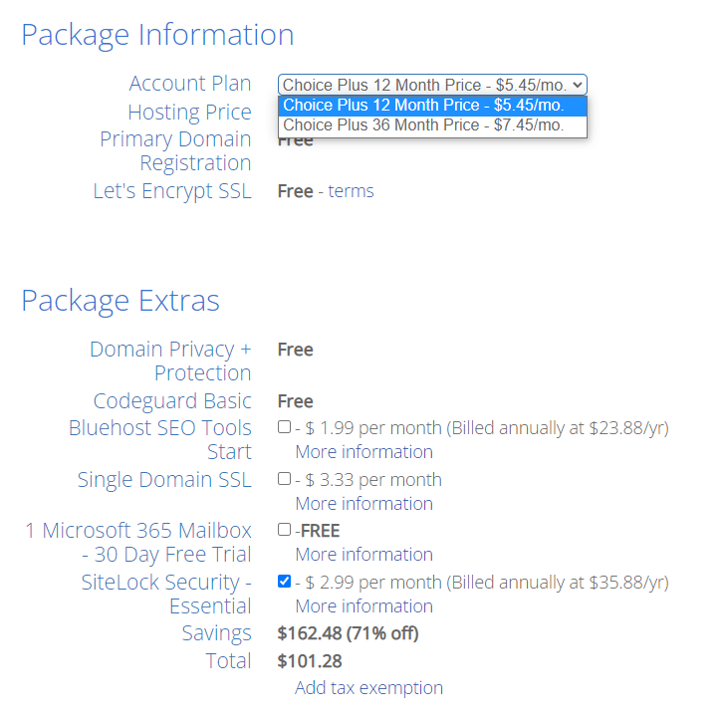Enable Bluehost SEO Tools Start checkbox
Viewport: 724px width, 722px height.
[285, 427]
